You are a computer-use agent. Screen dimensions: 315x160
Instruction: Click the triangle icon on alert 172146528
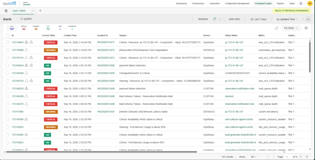[26, 96]
